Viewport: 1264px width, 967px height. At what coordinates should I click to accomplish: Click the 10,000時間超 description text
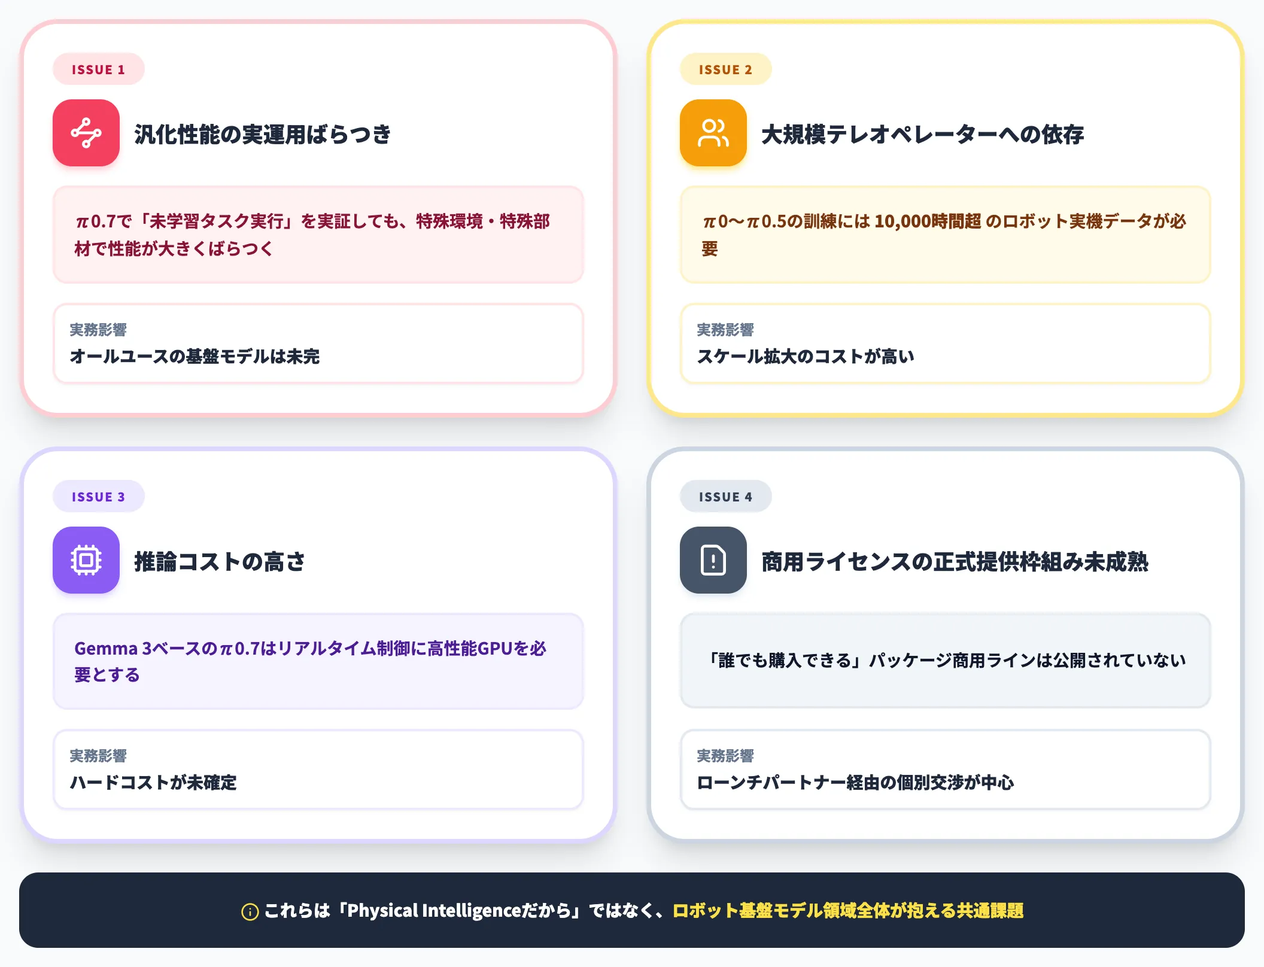click(944, 235)
